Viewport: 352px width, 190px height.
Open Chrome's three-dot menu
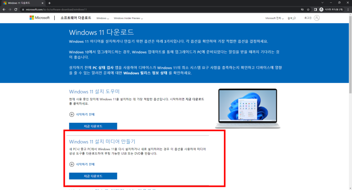(x=348, y=10)
